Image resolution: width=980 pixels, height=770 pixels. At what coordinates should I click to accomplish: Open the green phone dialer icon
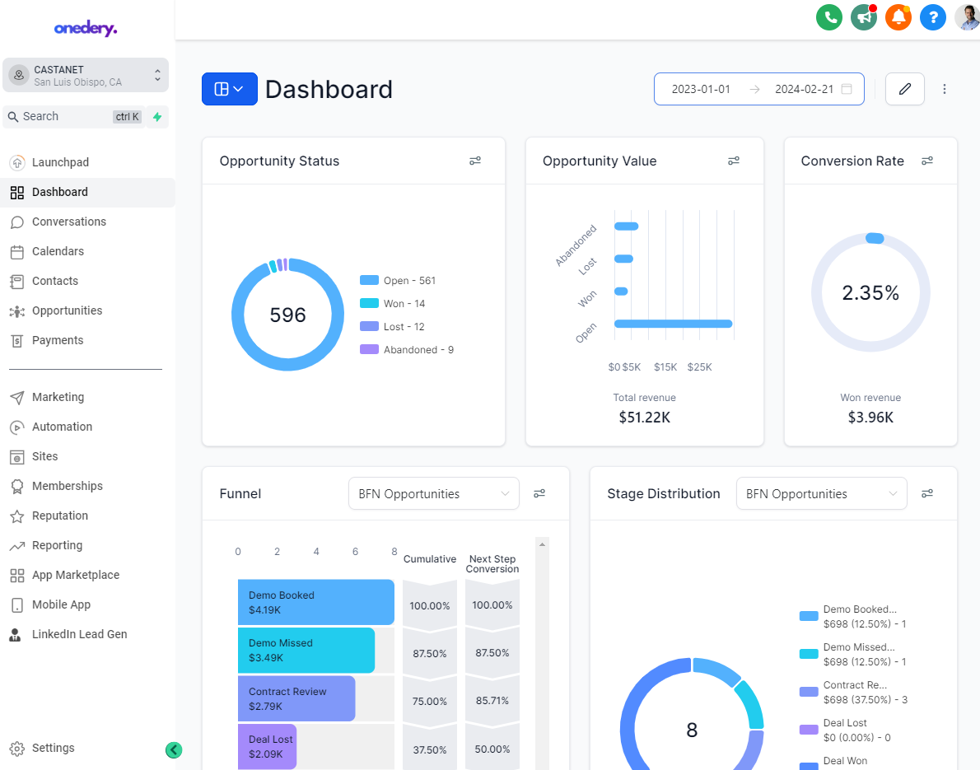click(829, 16)
